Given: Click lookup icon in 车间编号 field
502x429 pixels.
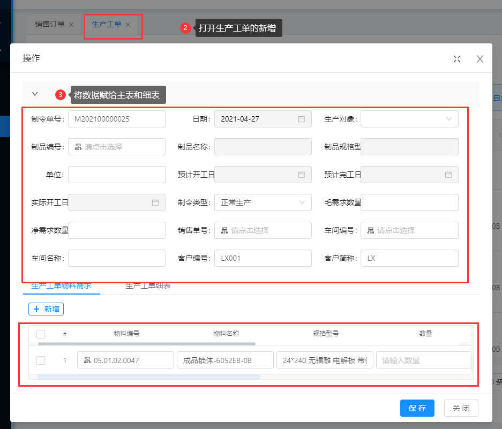Looking at the screenshot, I should tap(371, 230).
